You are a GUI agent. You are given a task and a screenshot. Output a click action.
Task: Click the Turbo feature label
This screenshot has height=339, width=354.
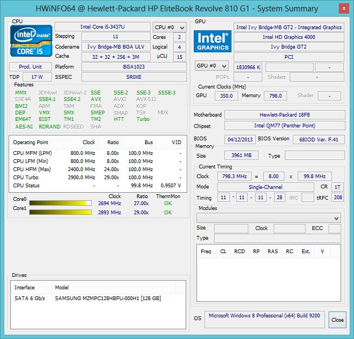143,119
